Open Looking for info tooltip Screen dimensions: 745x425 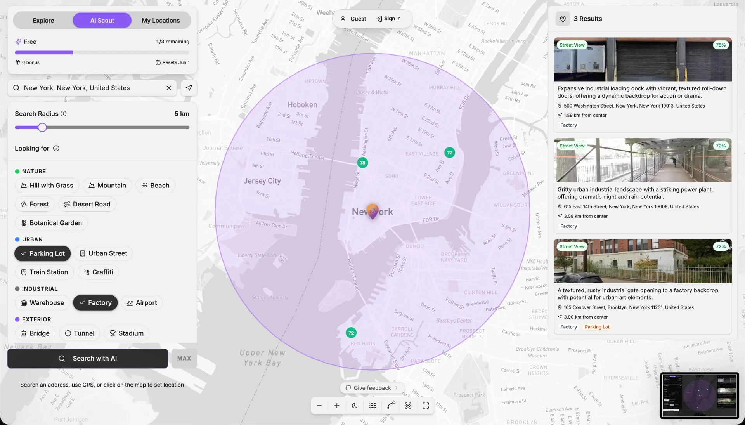point(56,148)
